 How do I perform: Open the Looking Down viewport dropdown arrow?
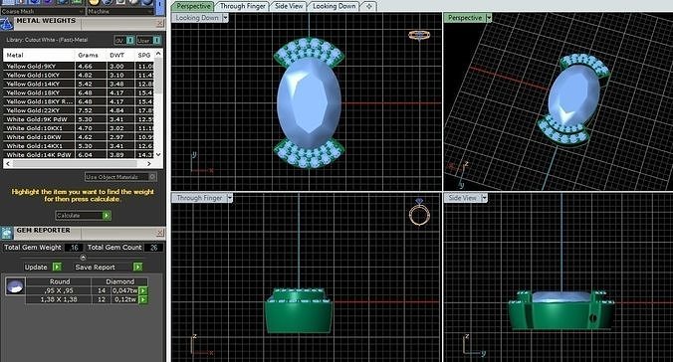tap(225, 18)
